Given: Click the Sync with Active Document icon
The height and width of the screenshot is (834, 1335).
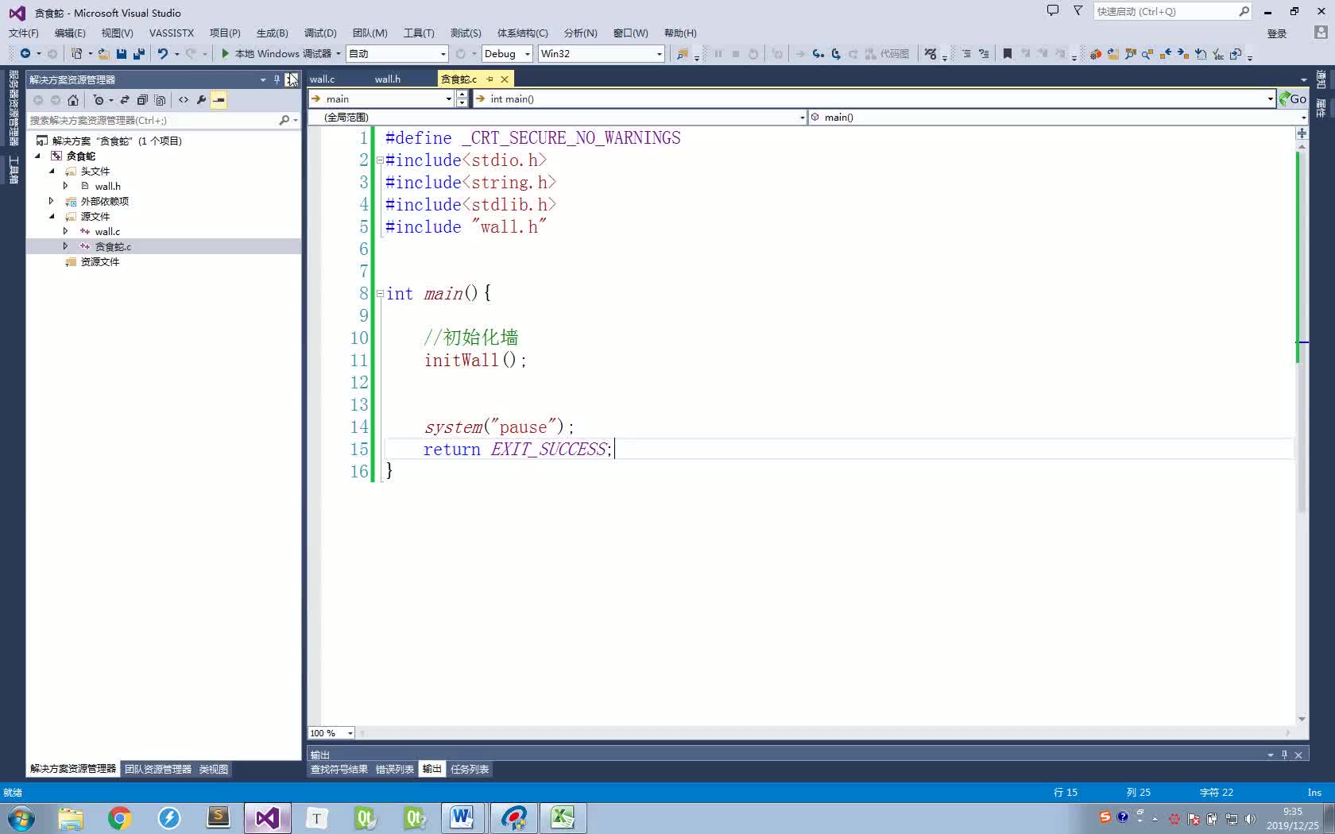Looking at the screenshot, I should click(x=125, y=100).
